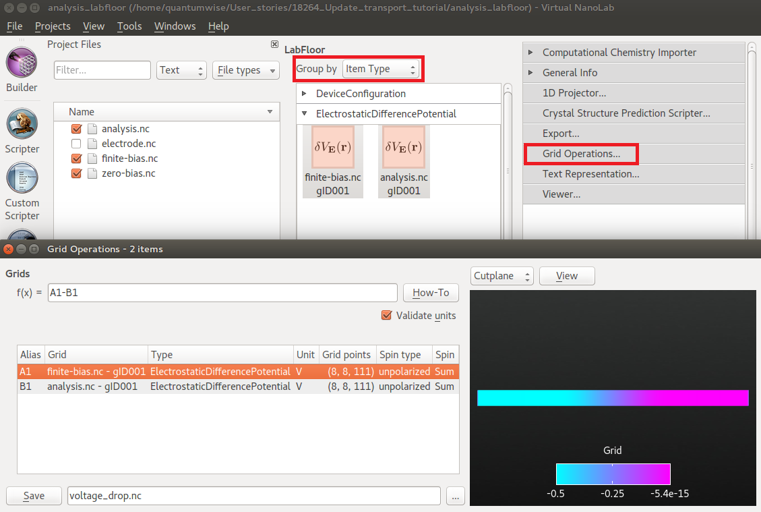Open the Group by Item Type dropdown
761x512 pixels.
(380, 69)
